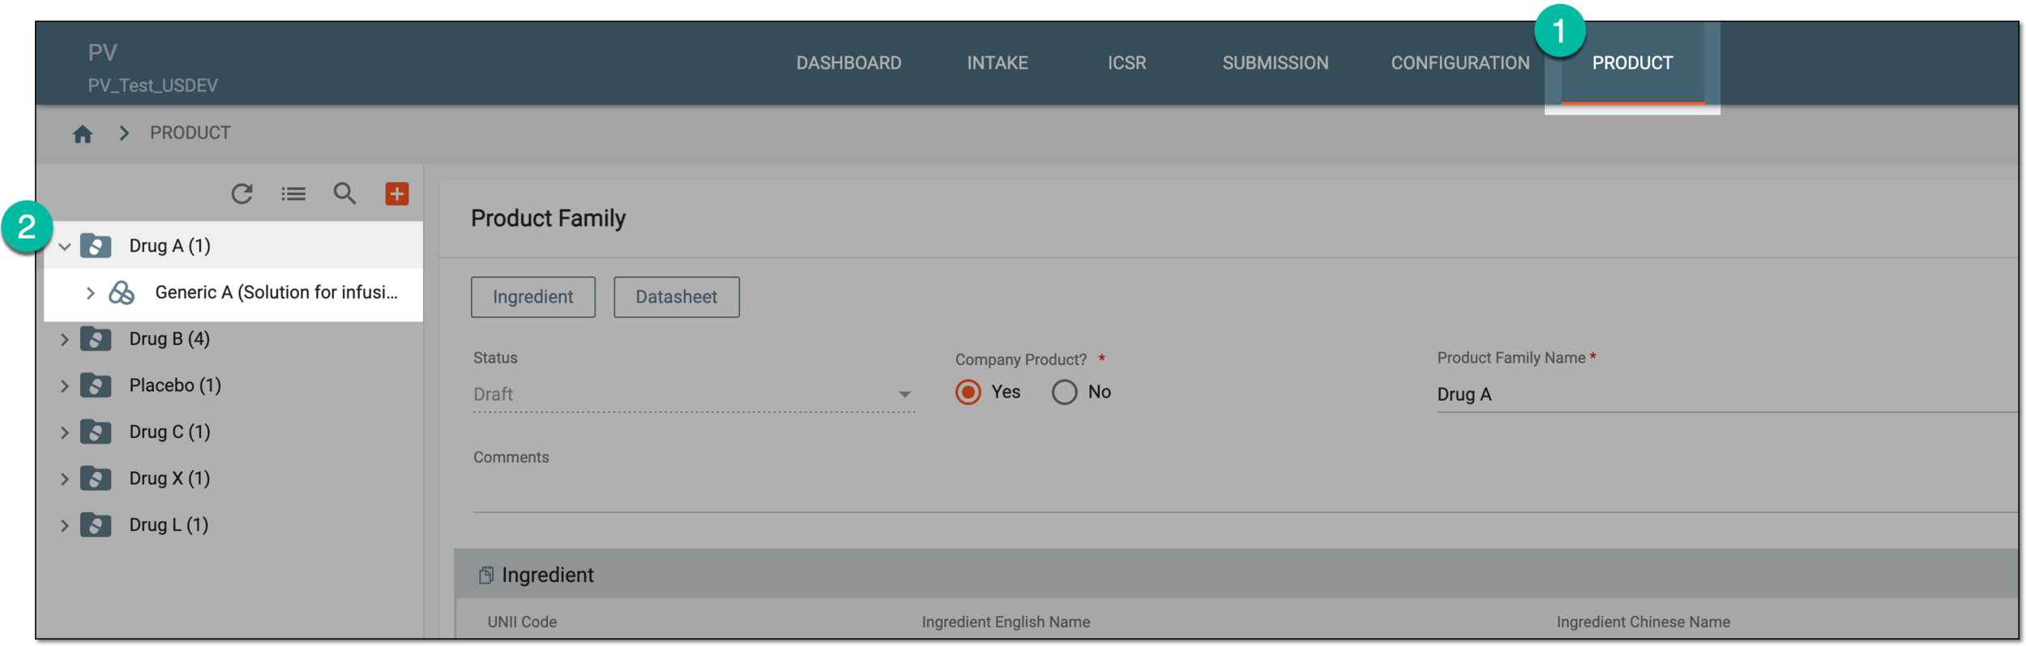Expand the Drug B family
The height and width of the screenshot is (646, 2026).
pyautogui.click(x=65, y=339)
